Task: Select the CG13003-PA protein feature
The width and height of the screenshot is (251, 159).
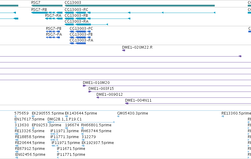Action: tap(78, 43)
